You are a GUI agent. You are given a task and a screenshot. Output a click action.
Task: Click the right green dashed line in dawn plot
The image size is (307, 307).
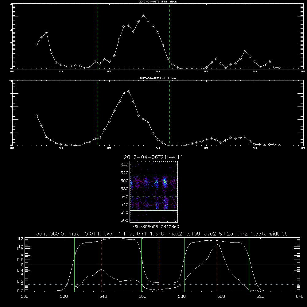tap(169, 37)
